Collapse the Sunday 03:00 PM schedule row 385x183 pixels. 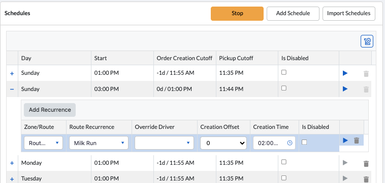(12, 89)
